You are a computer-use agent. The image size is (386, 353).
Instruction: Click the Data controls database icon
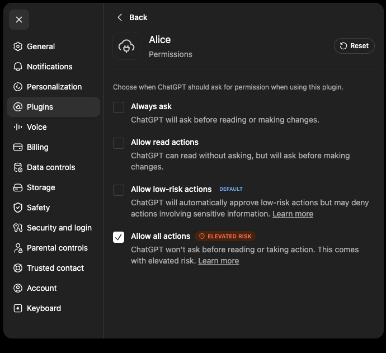click(18, 167)
